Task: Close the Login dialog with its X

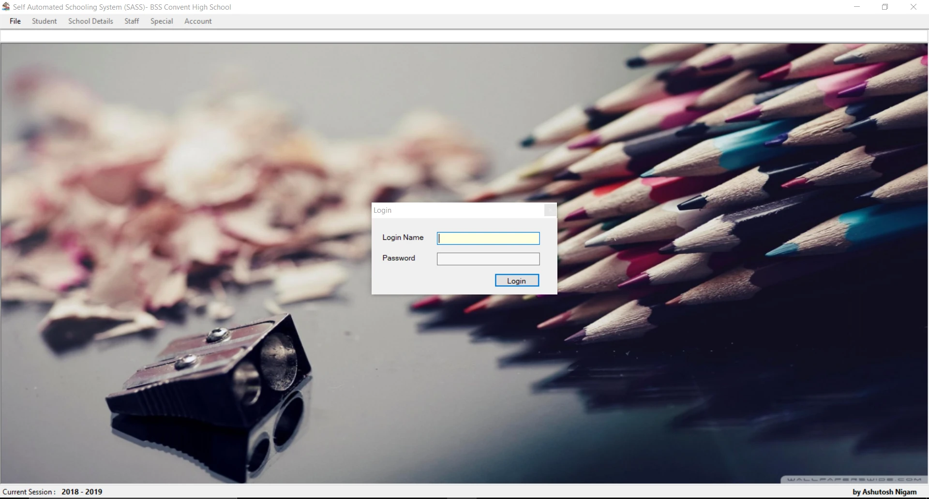Action: pos(550,210)
